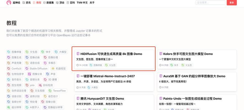
Task: Pick the 图像处理 tag
Action: (x=51, y=57)
